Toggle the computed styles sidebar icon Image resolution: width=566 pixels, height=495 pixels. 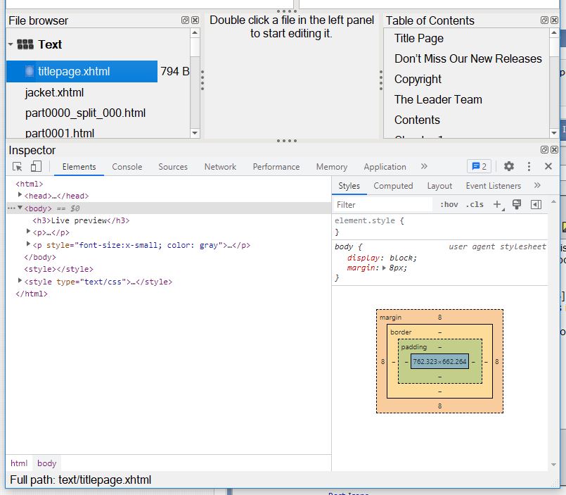pos(536,205)
